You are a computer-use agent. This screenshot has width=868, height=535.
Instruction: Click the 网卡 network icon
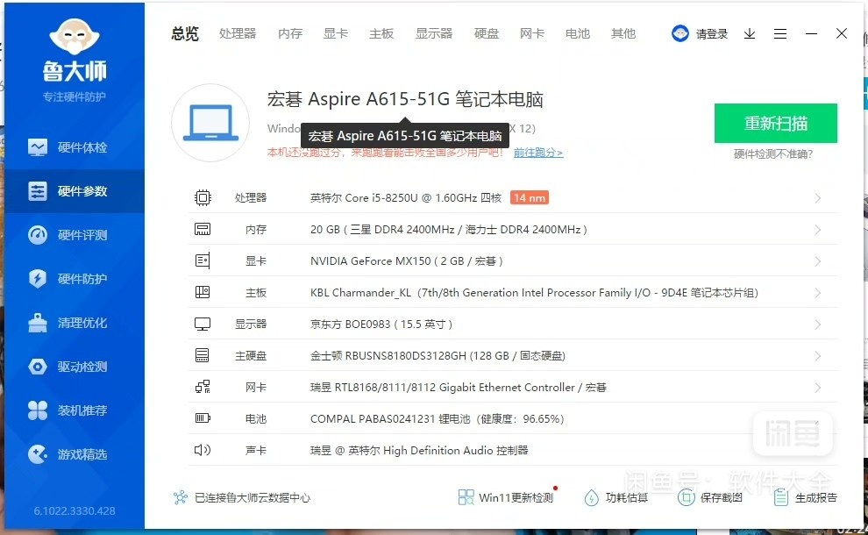coord(203,387)
